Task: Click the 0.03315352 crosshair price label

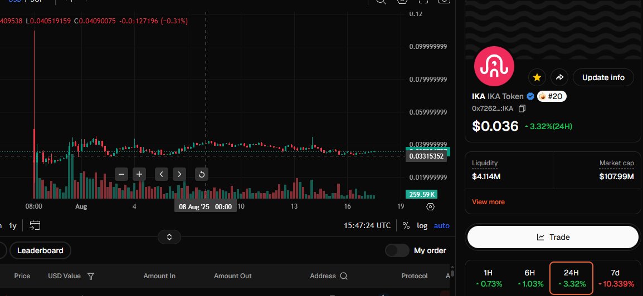Action: point(426,156)
